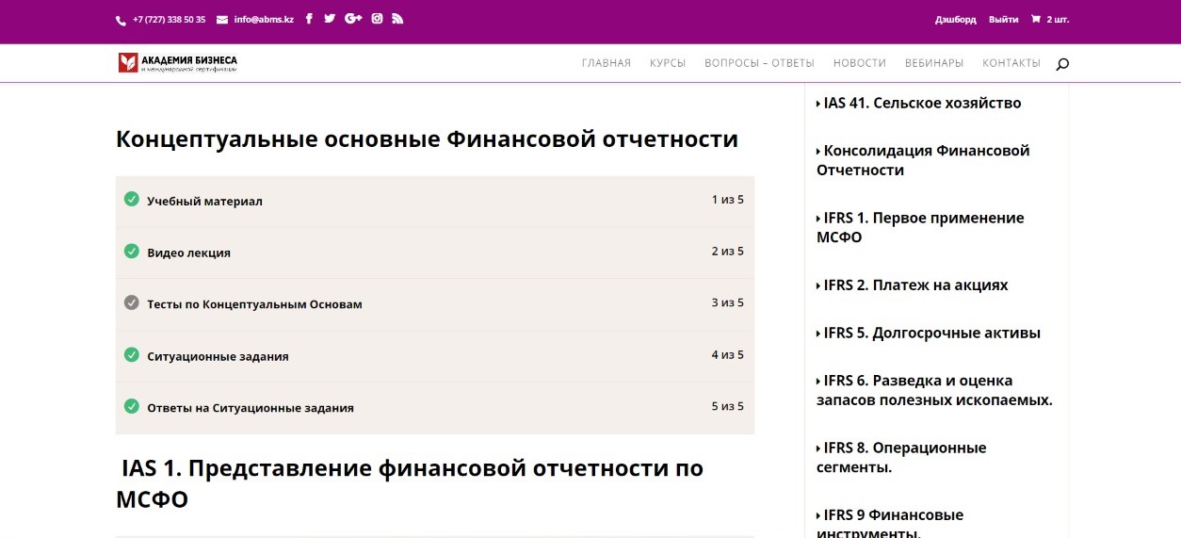Go to the Курсы menu item

[667, 63]
